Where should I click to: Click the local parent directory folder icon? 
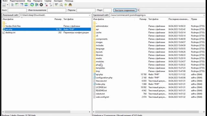coord(4,23)
